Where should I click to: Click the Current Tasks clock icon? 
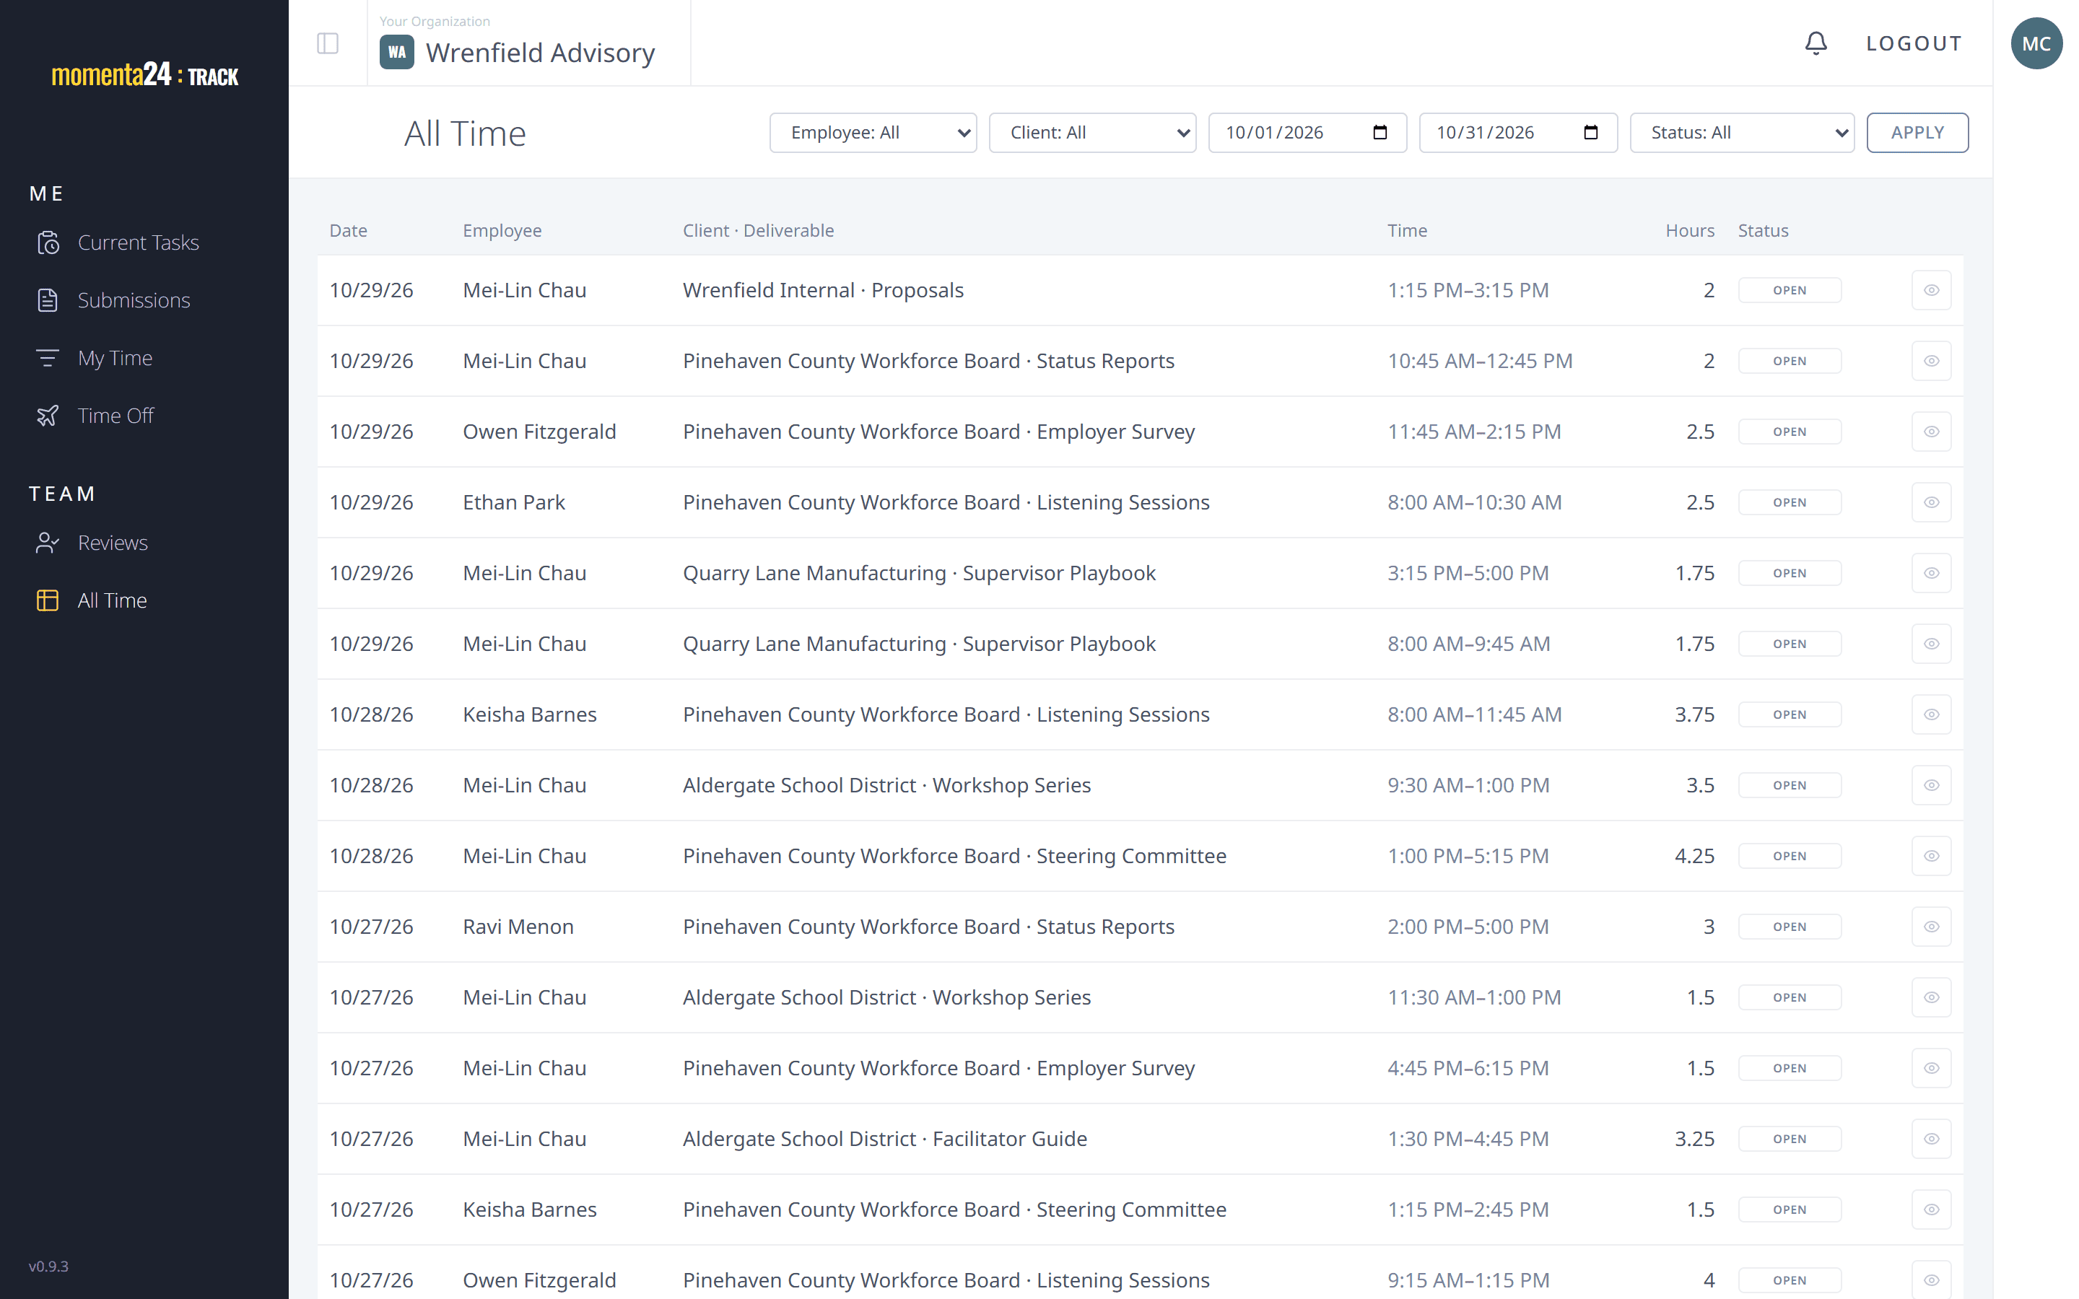click(x=48, y=243)
